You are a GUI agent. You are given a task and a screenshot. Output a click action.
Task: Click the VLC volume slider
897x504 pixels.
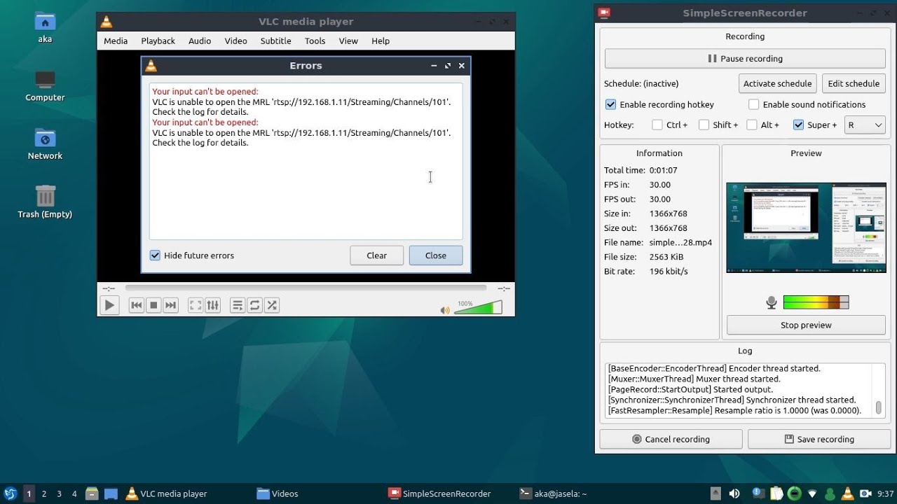(479, 307)
